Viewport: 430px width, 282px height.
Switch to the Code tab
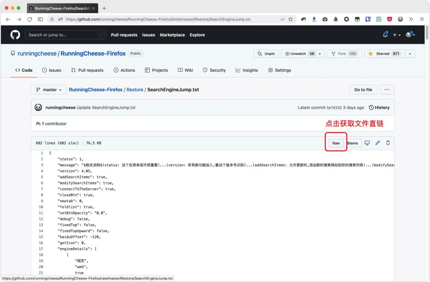[24, 70]
